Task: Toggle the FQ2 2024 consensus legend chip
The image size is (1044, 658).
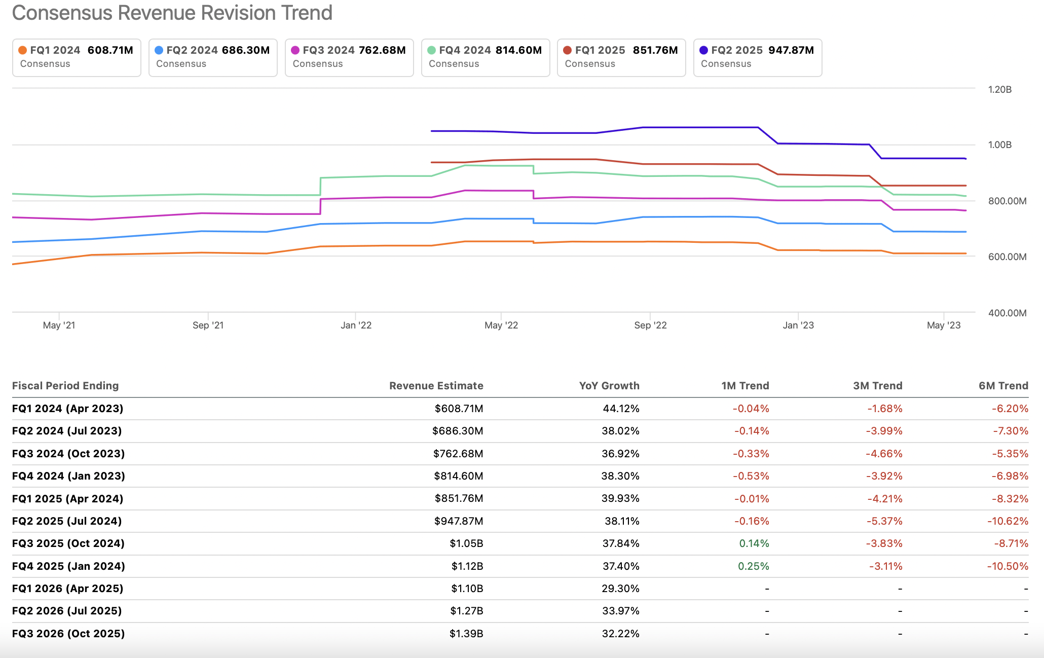Action: [212, 57]
